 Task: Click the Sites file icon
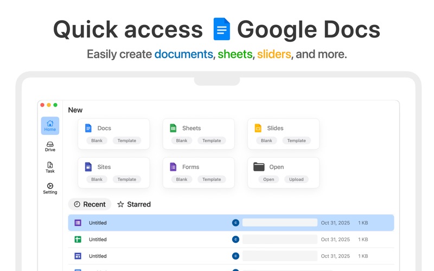point(88,167)
